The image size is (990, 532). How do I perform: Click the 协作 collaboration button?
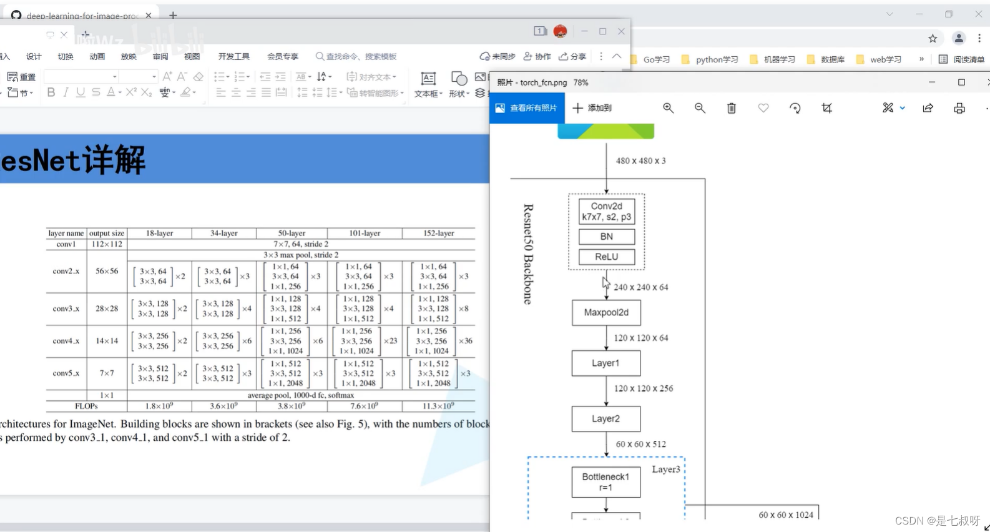[x=537, y=56]
